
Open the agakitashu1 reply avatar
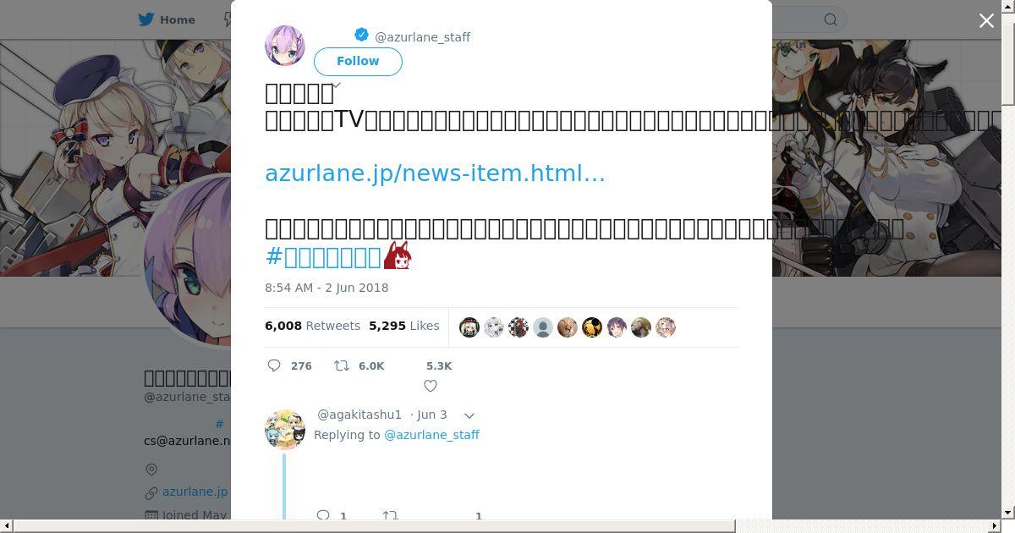pos(285,430)
